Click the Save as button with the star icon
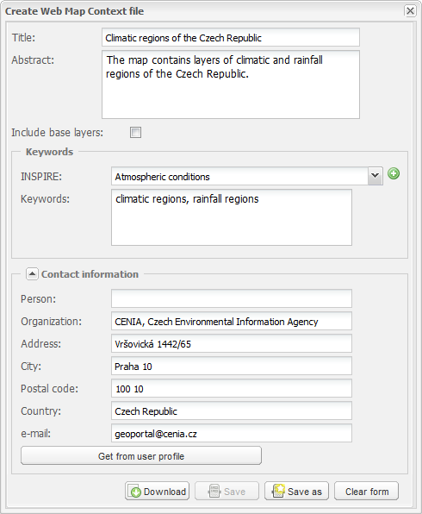The width and height of the screenshot is (422, 514). pos(296,491)
